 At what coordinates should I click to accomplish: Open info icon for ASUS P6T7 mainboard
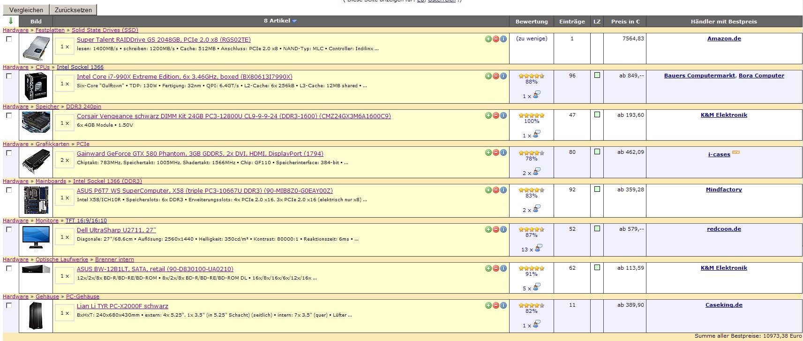click(x=503, y=190)
